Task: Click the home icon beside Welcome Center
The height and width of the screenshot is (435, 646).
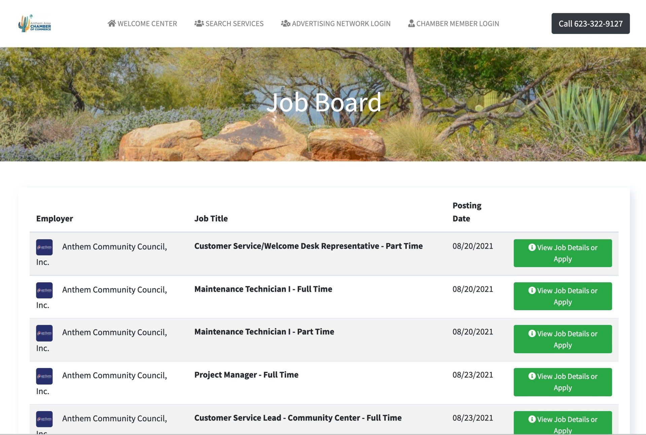Action: (x=111, y=23)
